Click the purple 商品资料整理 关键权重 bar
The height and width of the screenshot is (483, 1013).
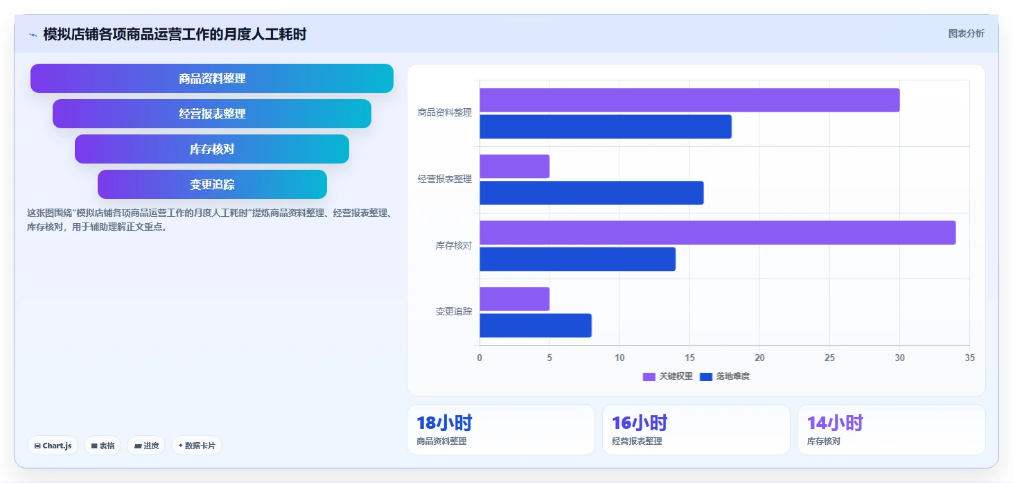(x=689, y=100)
